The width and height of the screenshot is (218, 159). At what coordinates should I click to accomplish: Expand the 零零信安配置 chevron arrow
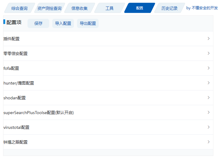point(209,54)
